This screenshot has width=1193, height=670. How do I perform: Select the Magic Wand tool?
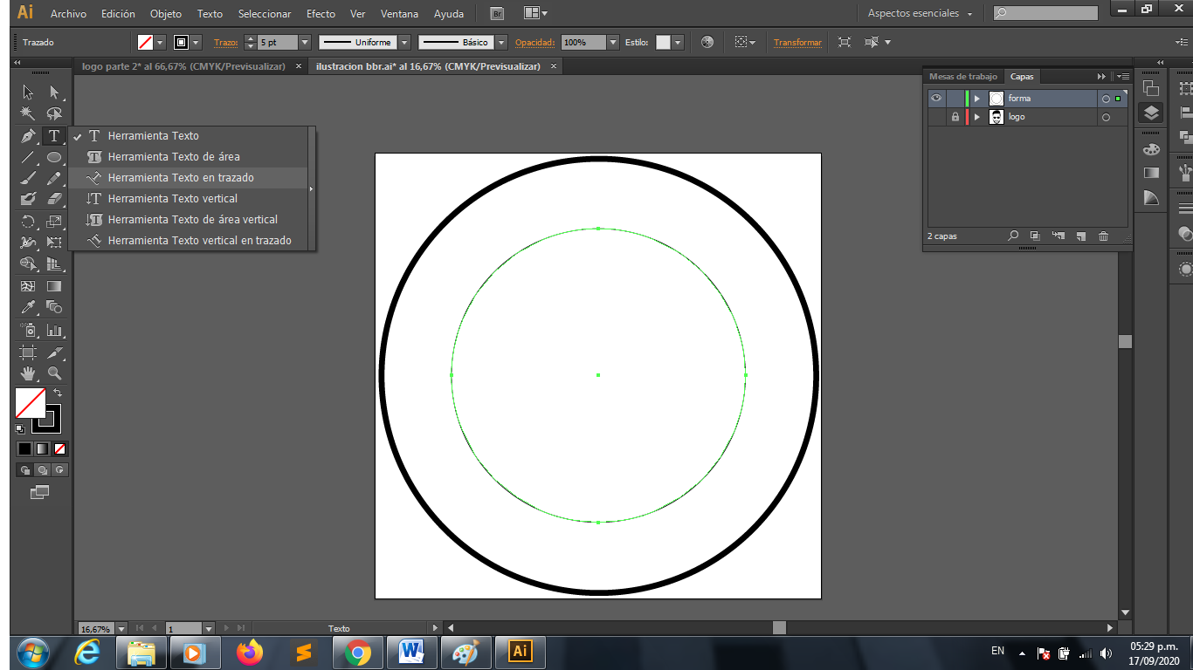pyautogui.click(x=28, y=114)
